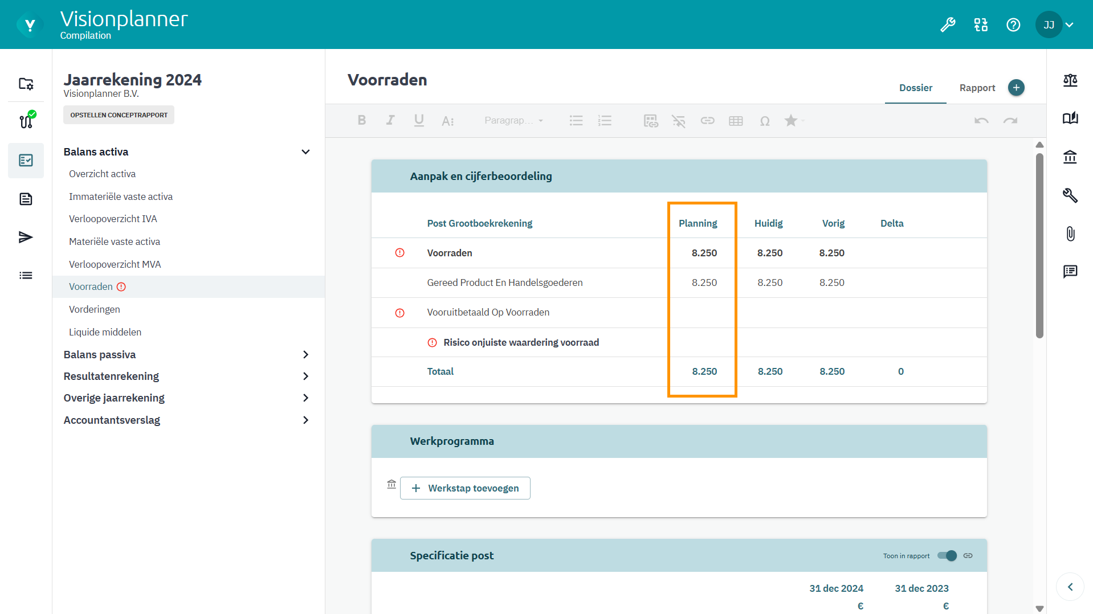Insert a numbered list

coord(605,121)
